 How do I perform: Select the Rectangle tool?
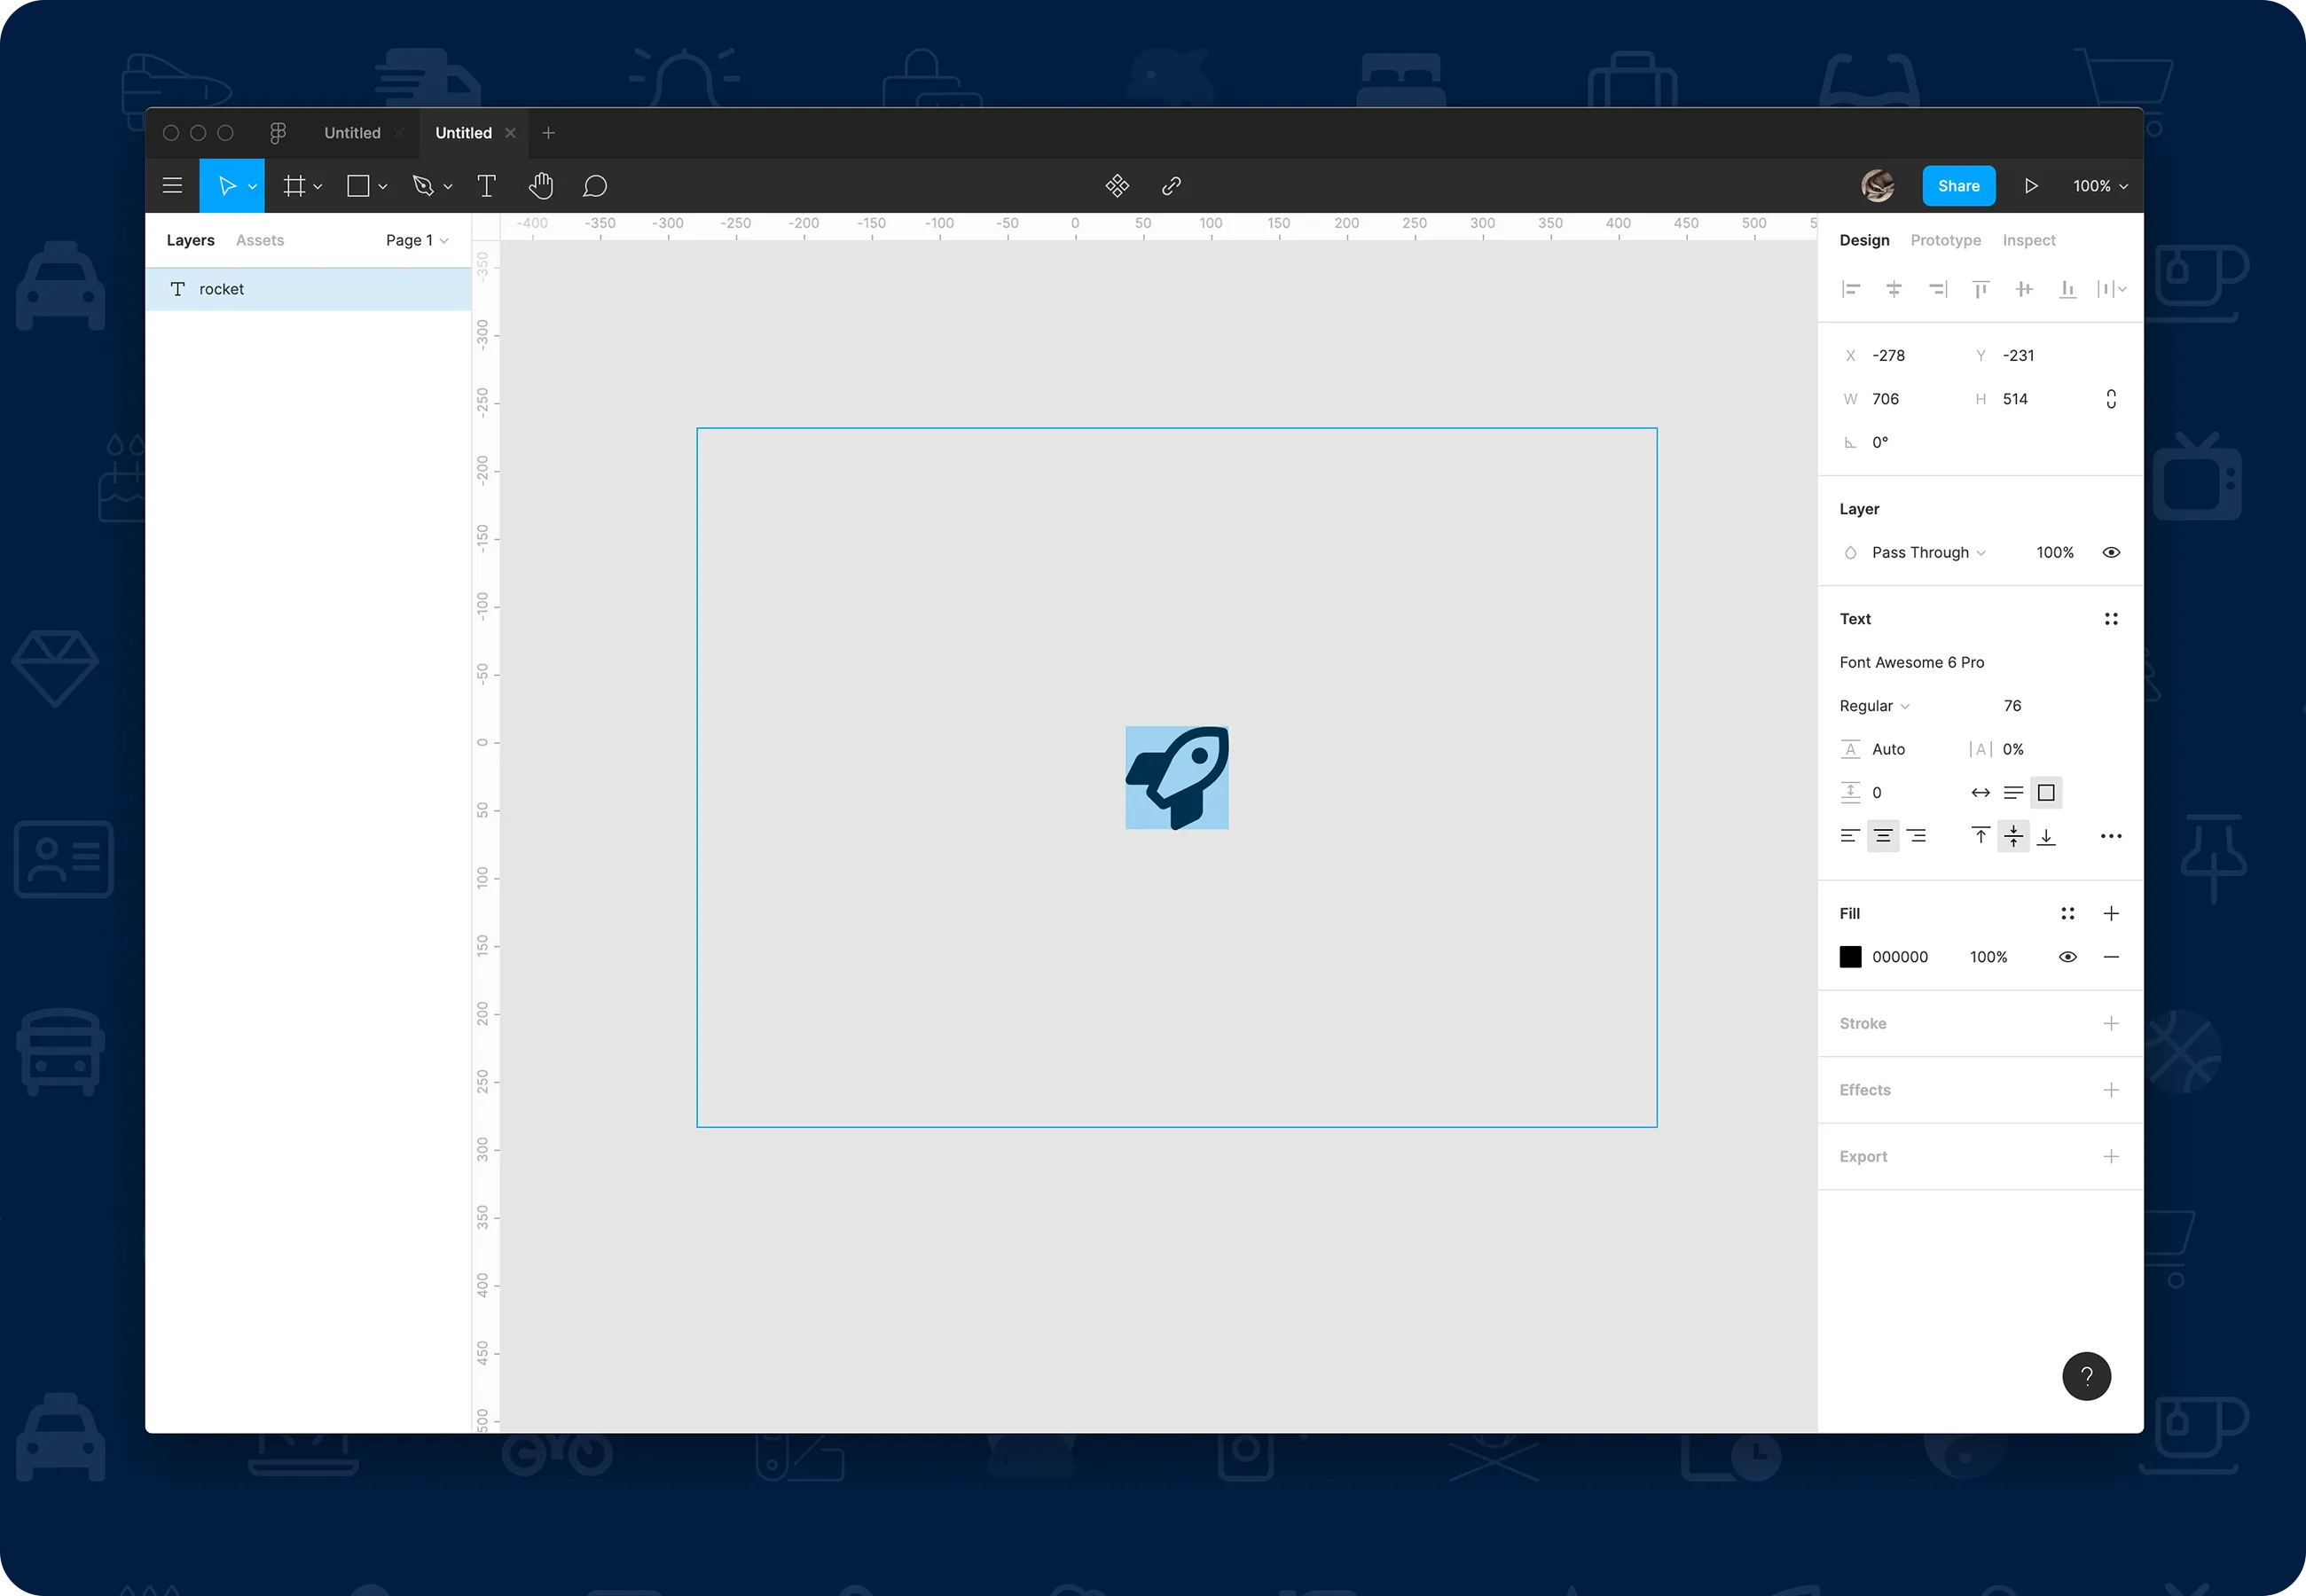tap(359, 185)
